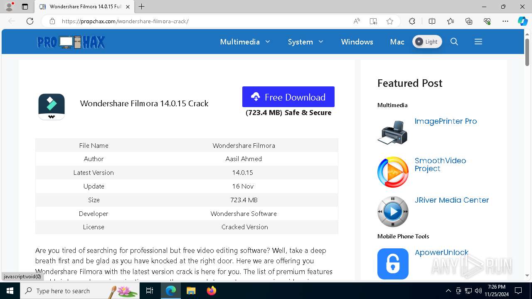The width and height of the screenshot is (532, 299).
Task: Toggle the Light/Dark mode switch
Action: (x=427, y=42)
